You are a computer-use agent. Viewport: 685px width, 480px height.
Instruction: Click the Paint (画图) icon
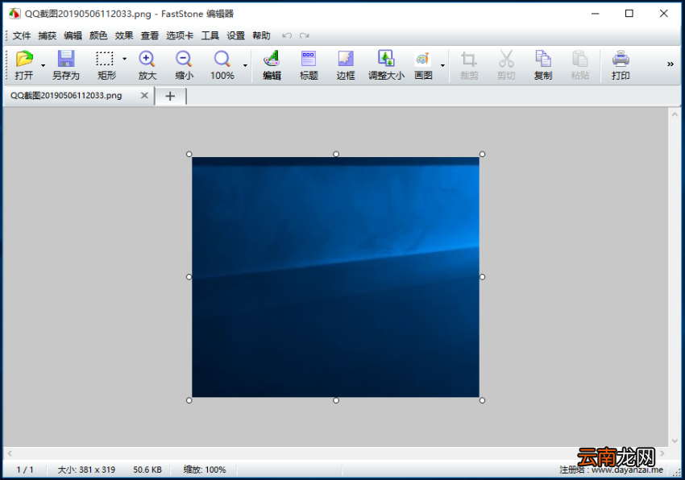pos(423,59)
